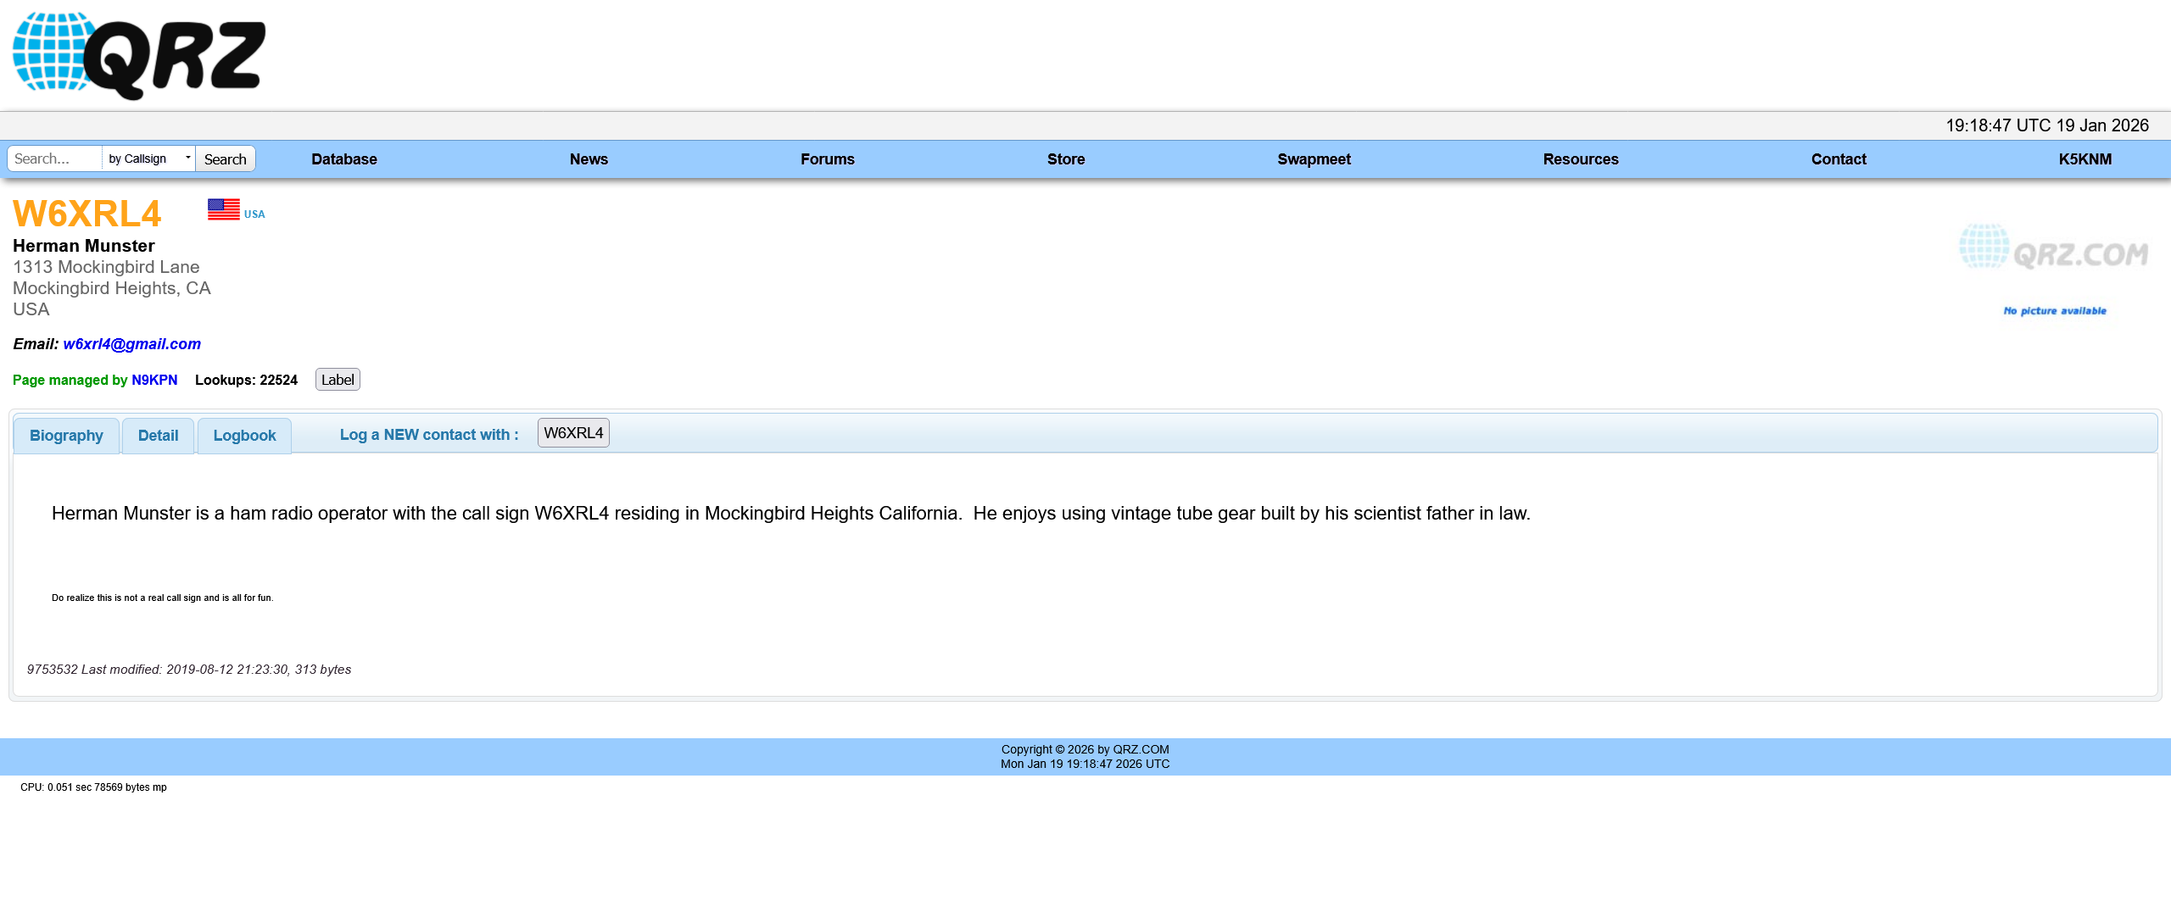Open the w6xrl4@gmail.com email link
This screenshot has width=2171, height=912.
(x=131, y=343)
